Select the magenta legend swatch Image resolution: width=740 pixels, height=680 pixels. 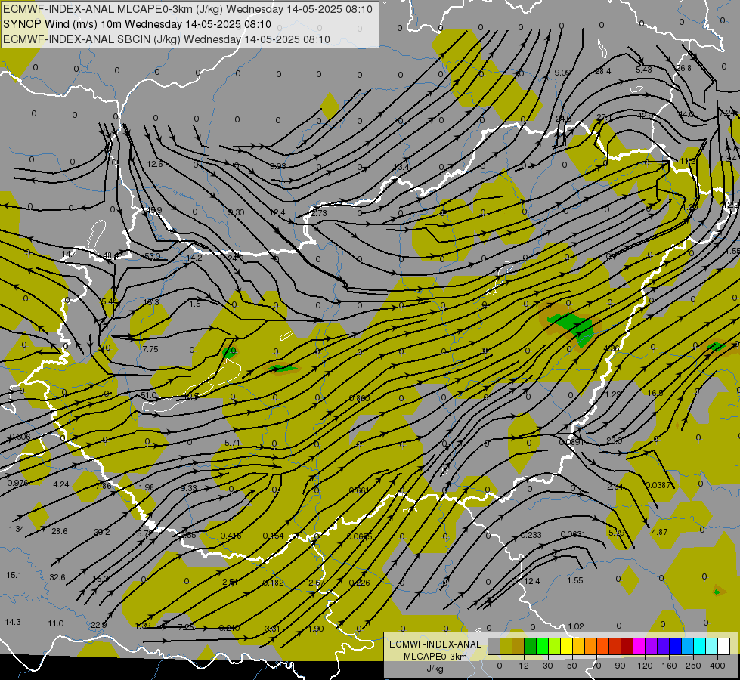tap(639, 647)
